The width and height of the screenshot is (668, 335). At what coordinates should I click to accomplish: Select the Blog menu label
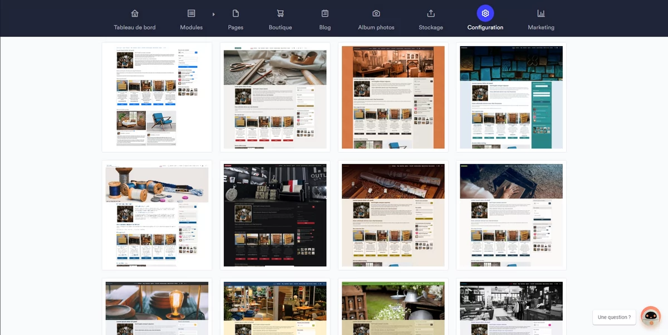coord(325,27)
